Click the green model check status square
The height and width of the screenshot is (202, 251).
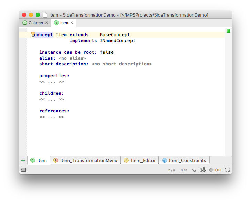click(228, 31)
